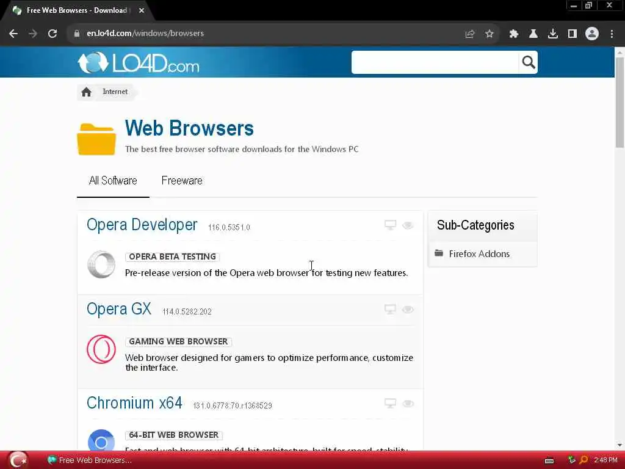The width and height of the screenshot is (625, 469).
Task: Click the 2:48 PM clock
Action: 605,460
